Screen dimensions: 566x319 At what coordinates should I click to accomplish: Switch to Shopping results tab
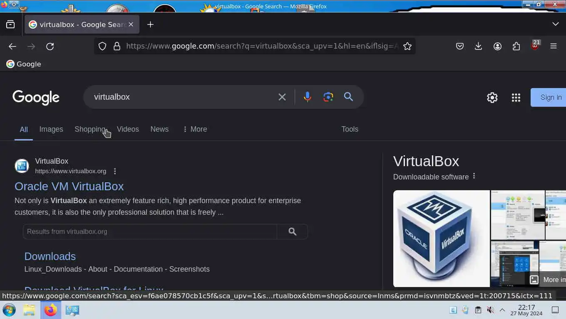(90, 129)
